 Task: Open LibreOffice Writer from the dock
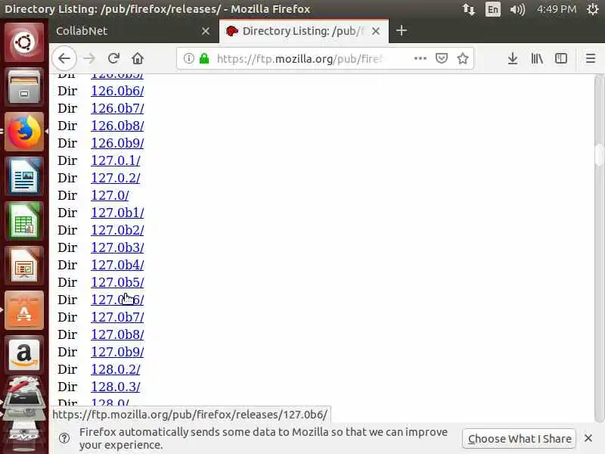coord(24,176)
